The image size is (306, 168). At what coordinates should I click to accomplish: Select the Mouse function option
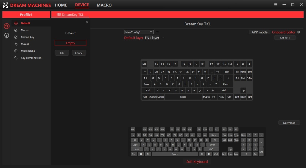pos(25,44)
